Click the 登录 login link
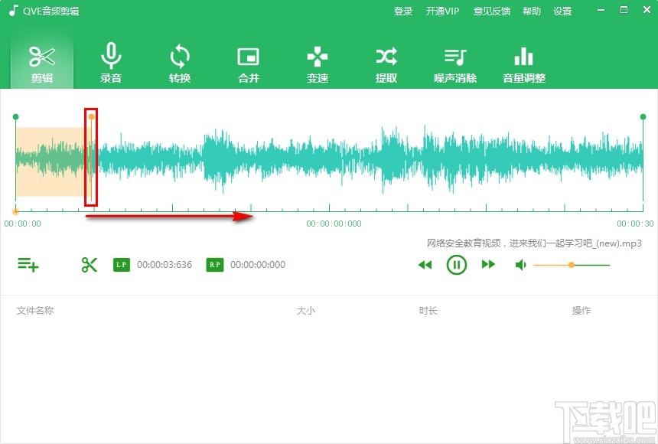Viewport: 658px width, 444px height. pos(403,11)
